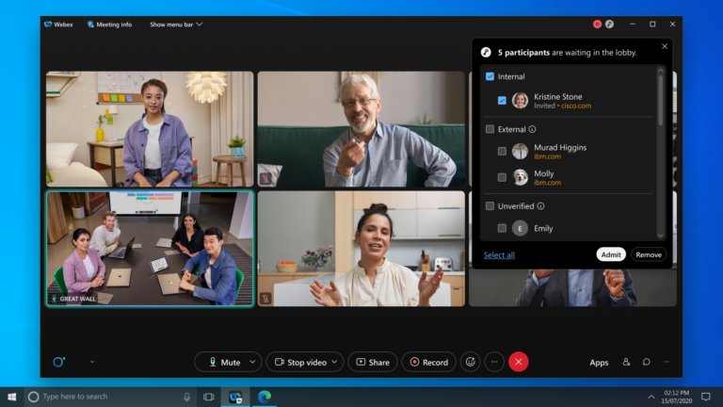Open the Apps menu

[599, 363]
